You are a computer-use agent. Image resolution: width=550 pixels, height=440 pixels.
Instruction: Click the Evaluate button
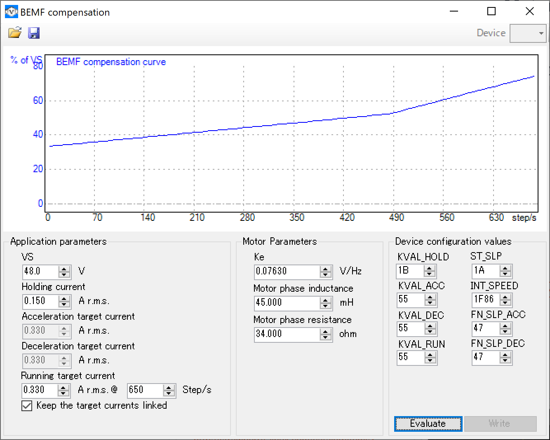coord(428,424)
